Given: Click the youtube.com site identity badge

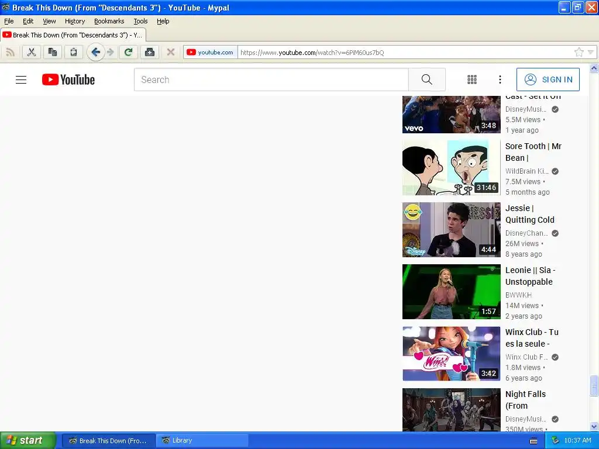Looking at the screenshot, I should click(x=210, y=52).
